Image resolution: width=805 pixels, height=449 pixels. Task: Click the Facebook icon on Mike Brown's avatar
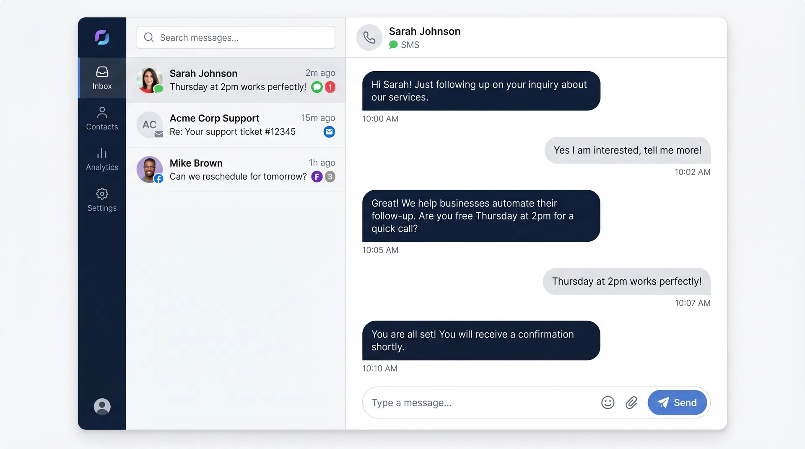click(x=158, y=178)
